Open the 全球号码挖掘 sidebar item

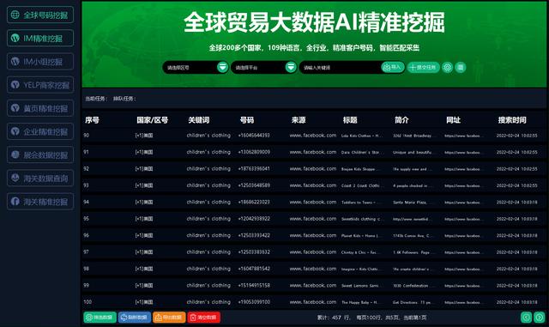(40, 15)
